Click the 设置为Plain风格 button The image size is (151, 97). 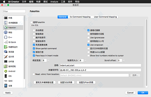coord(86,82)
